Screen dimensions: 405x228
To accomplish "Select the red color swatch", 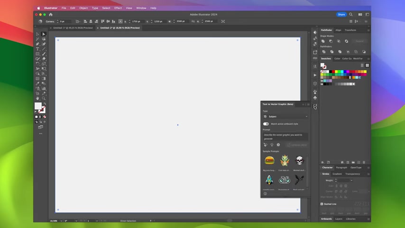I will click(333, 72).
